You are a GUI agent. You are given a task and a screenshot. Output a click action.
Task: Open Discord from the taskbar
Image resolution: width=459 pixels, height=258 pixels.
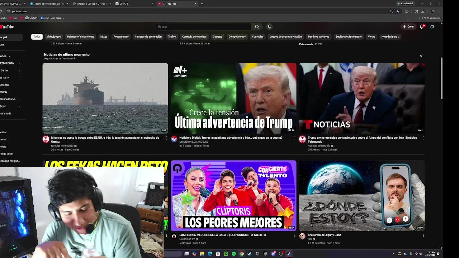(x=273, y=254)
